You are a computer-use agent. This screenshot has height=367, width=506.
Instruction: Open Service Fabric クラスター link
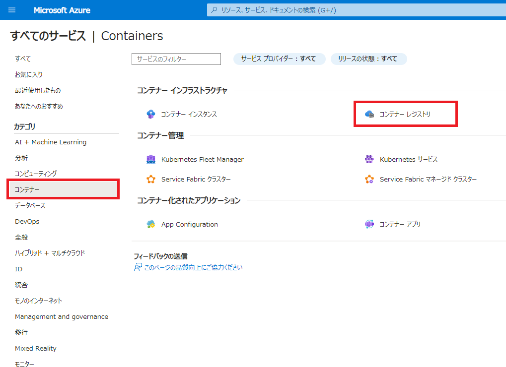click(x=196, y=179)
